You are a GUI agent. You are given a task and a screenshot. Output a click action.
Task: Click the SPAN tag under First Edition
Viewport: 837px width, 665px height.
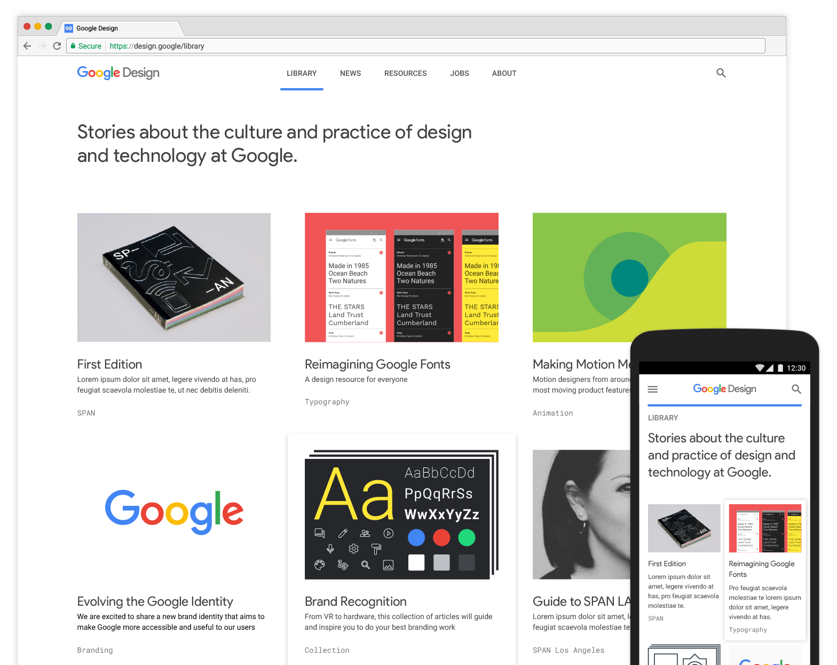click(86, 413)
